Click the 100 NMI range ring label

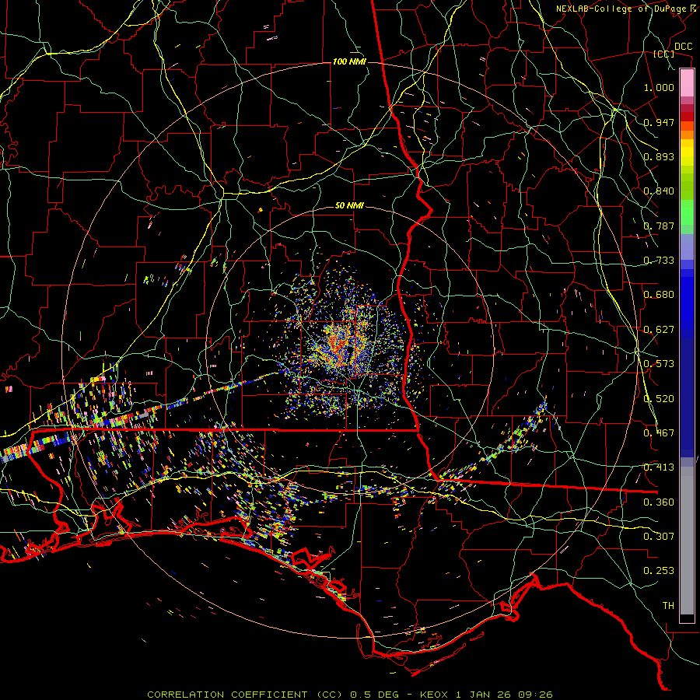click(x=349, y=61)
